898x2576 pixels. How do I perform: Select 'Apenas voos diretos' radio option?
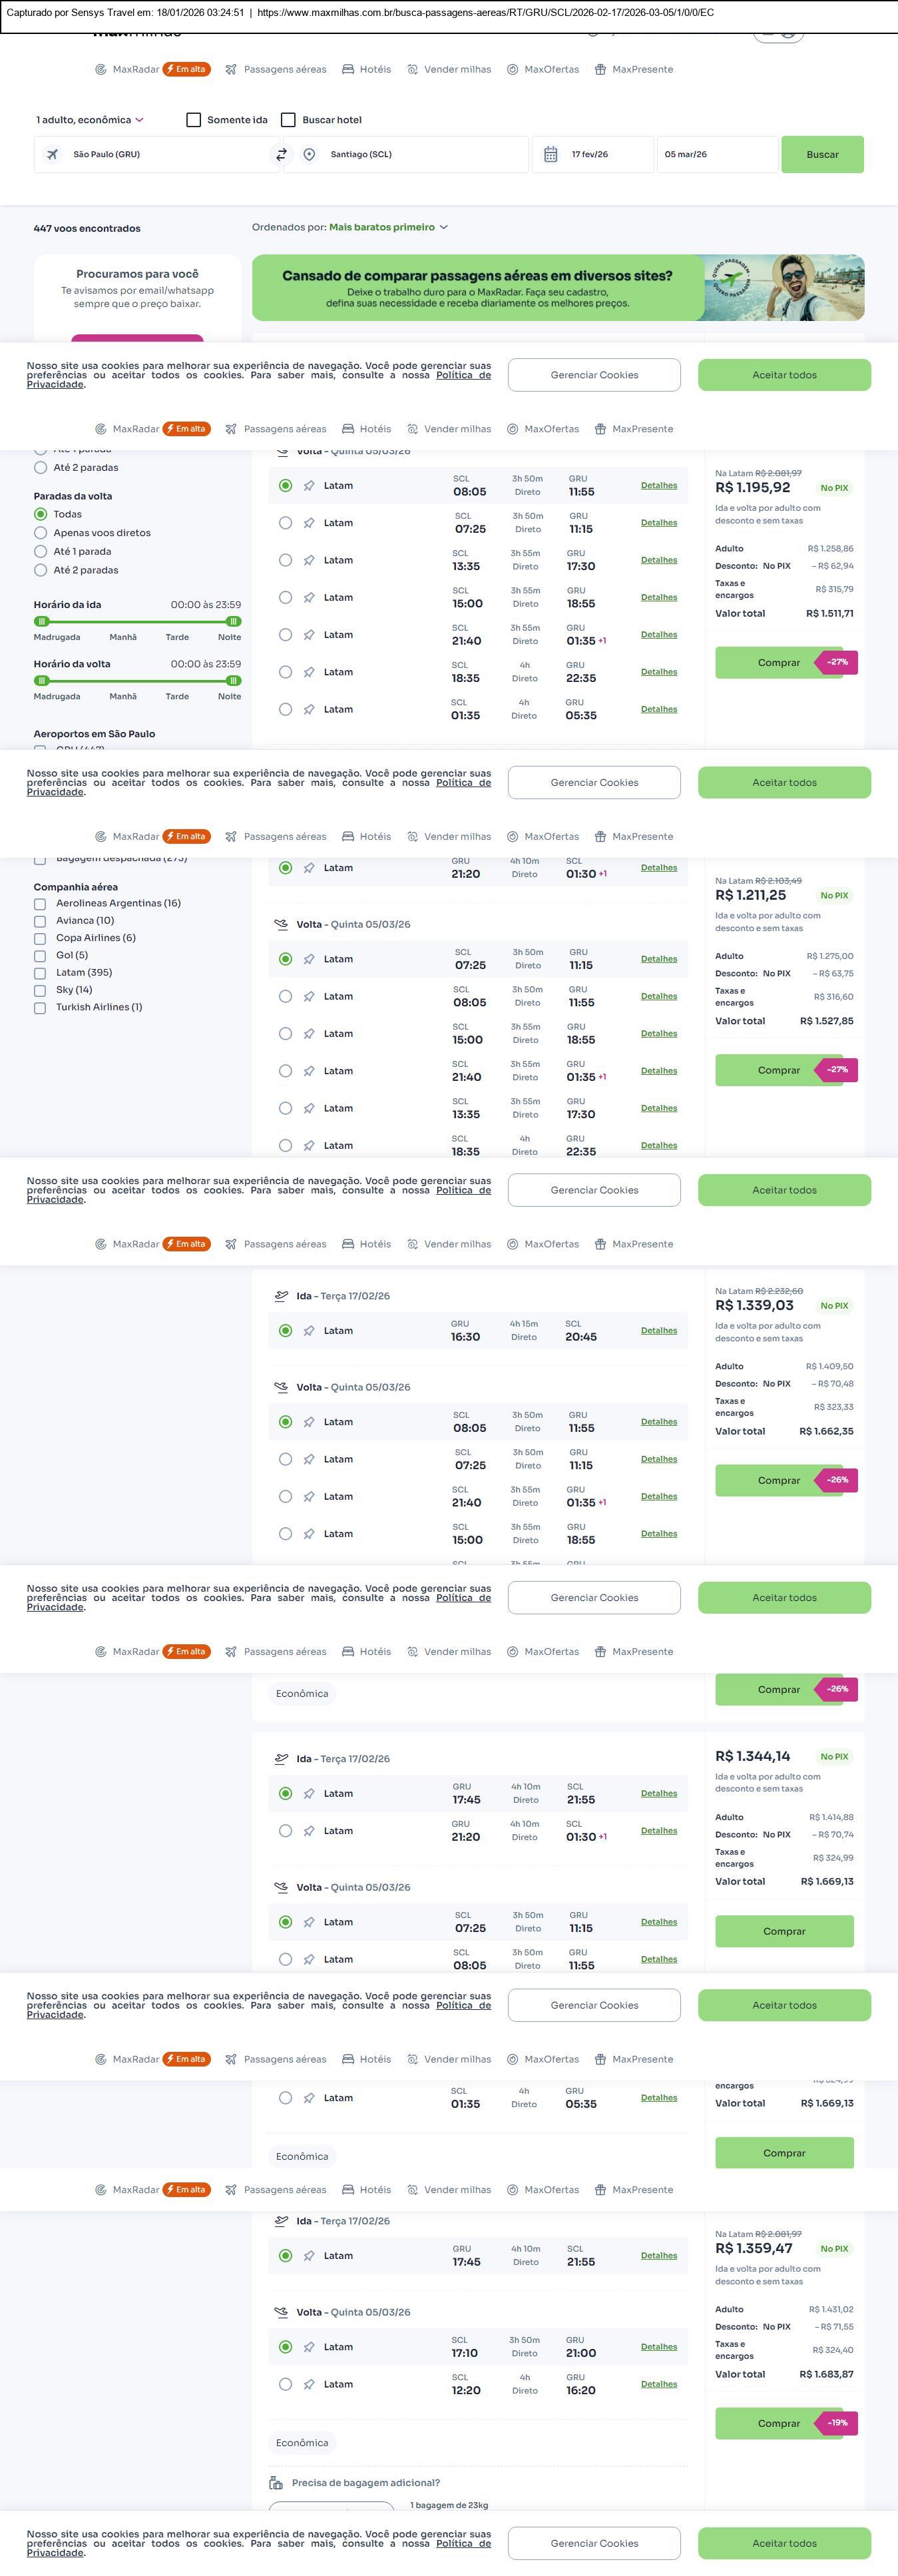tap(41, 533)
